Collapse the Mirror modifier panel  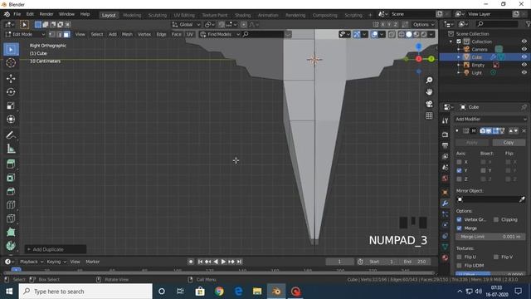click(457, 131)
